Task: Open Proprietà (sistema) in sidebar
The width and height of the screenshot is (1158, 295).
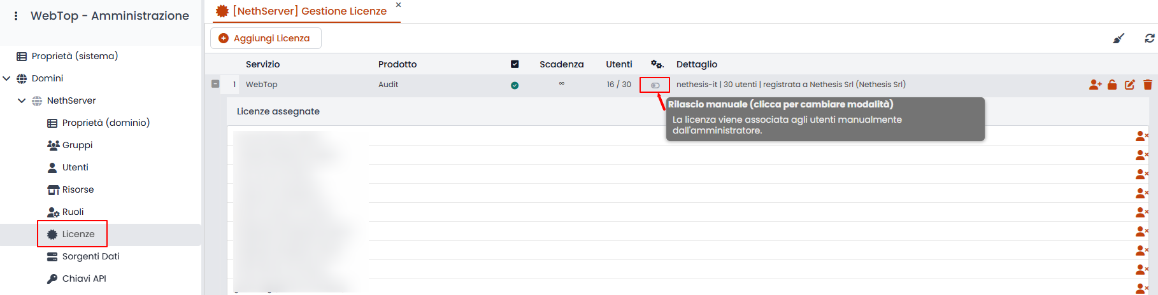Action: pos(75,56)
